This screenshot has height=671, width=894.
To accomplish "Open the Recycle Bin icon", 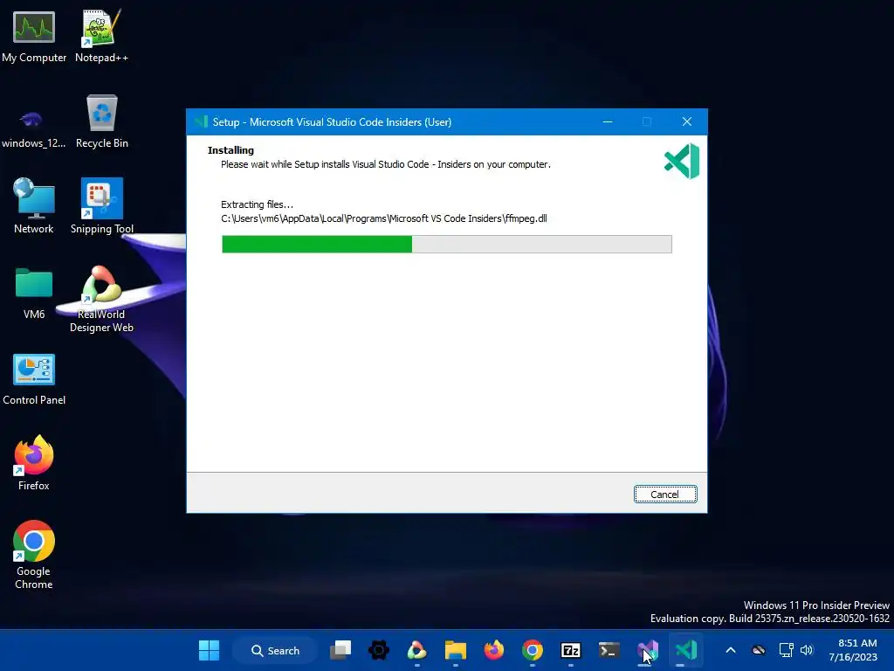I will coord(101,121).
